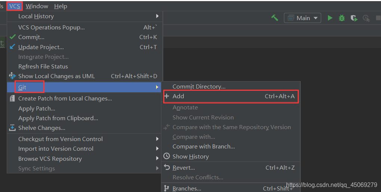Select Create Patch from Local Changes
Image resolution: width=381 pixels, height=192 pixels.
tap(85, 99)
